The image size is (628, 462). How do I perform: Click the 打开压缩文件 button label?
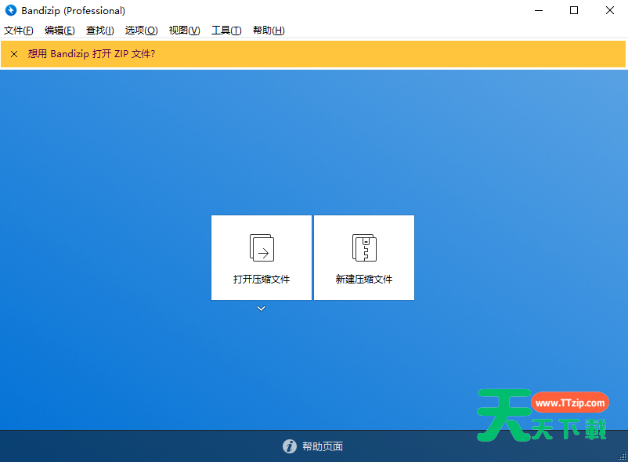click(262, 280)
